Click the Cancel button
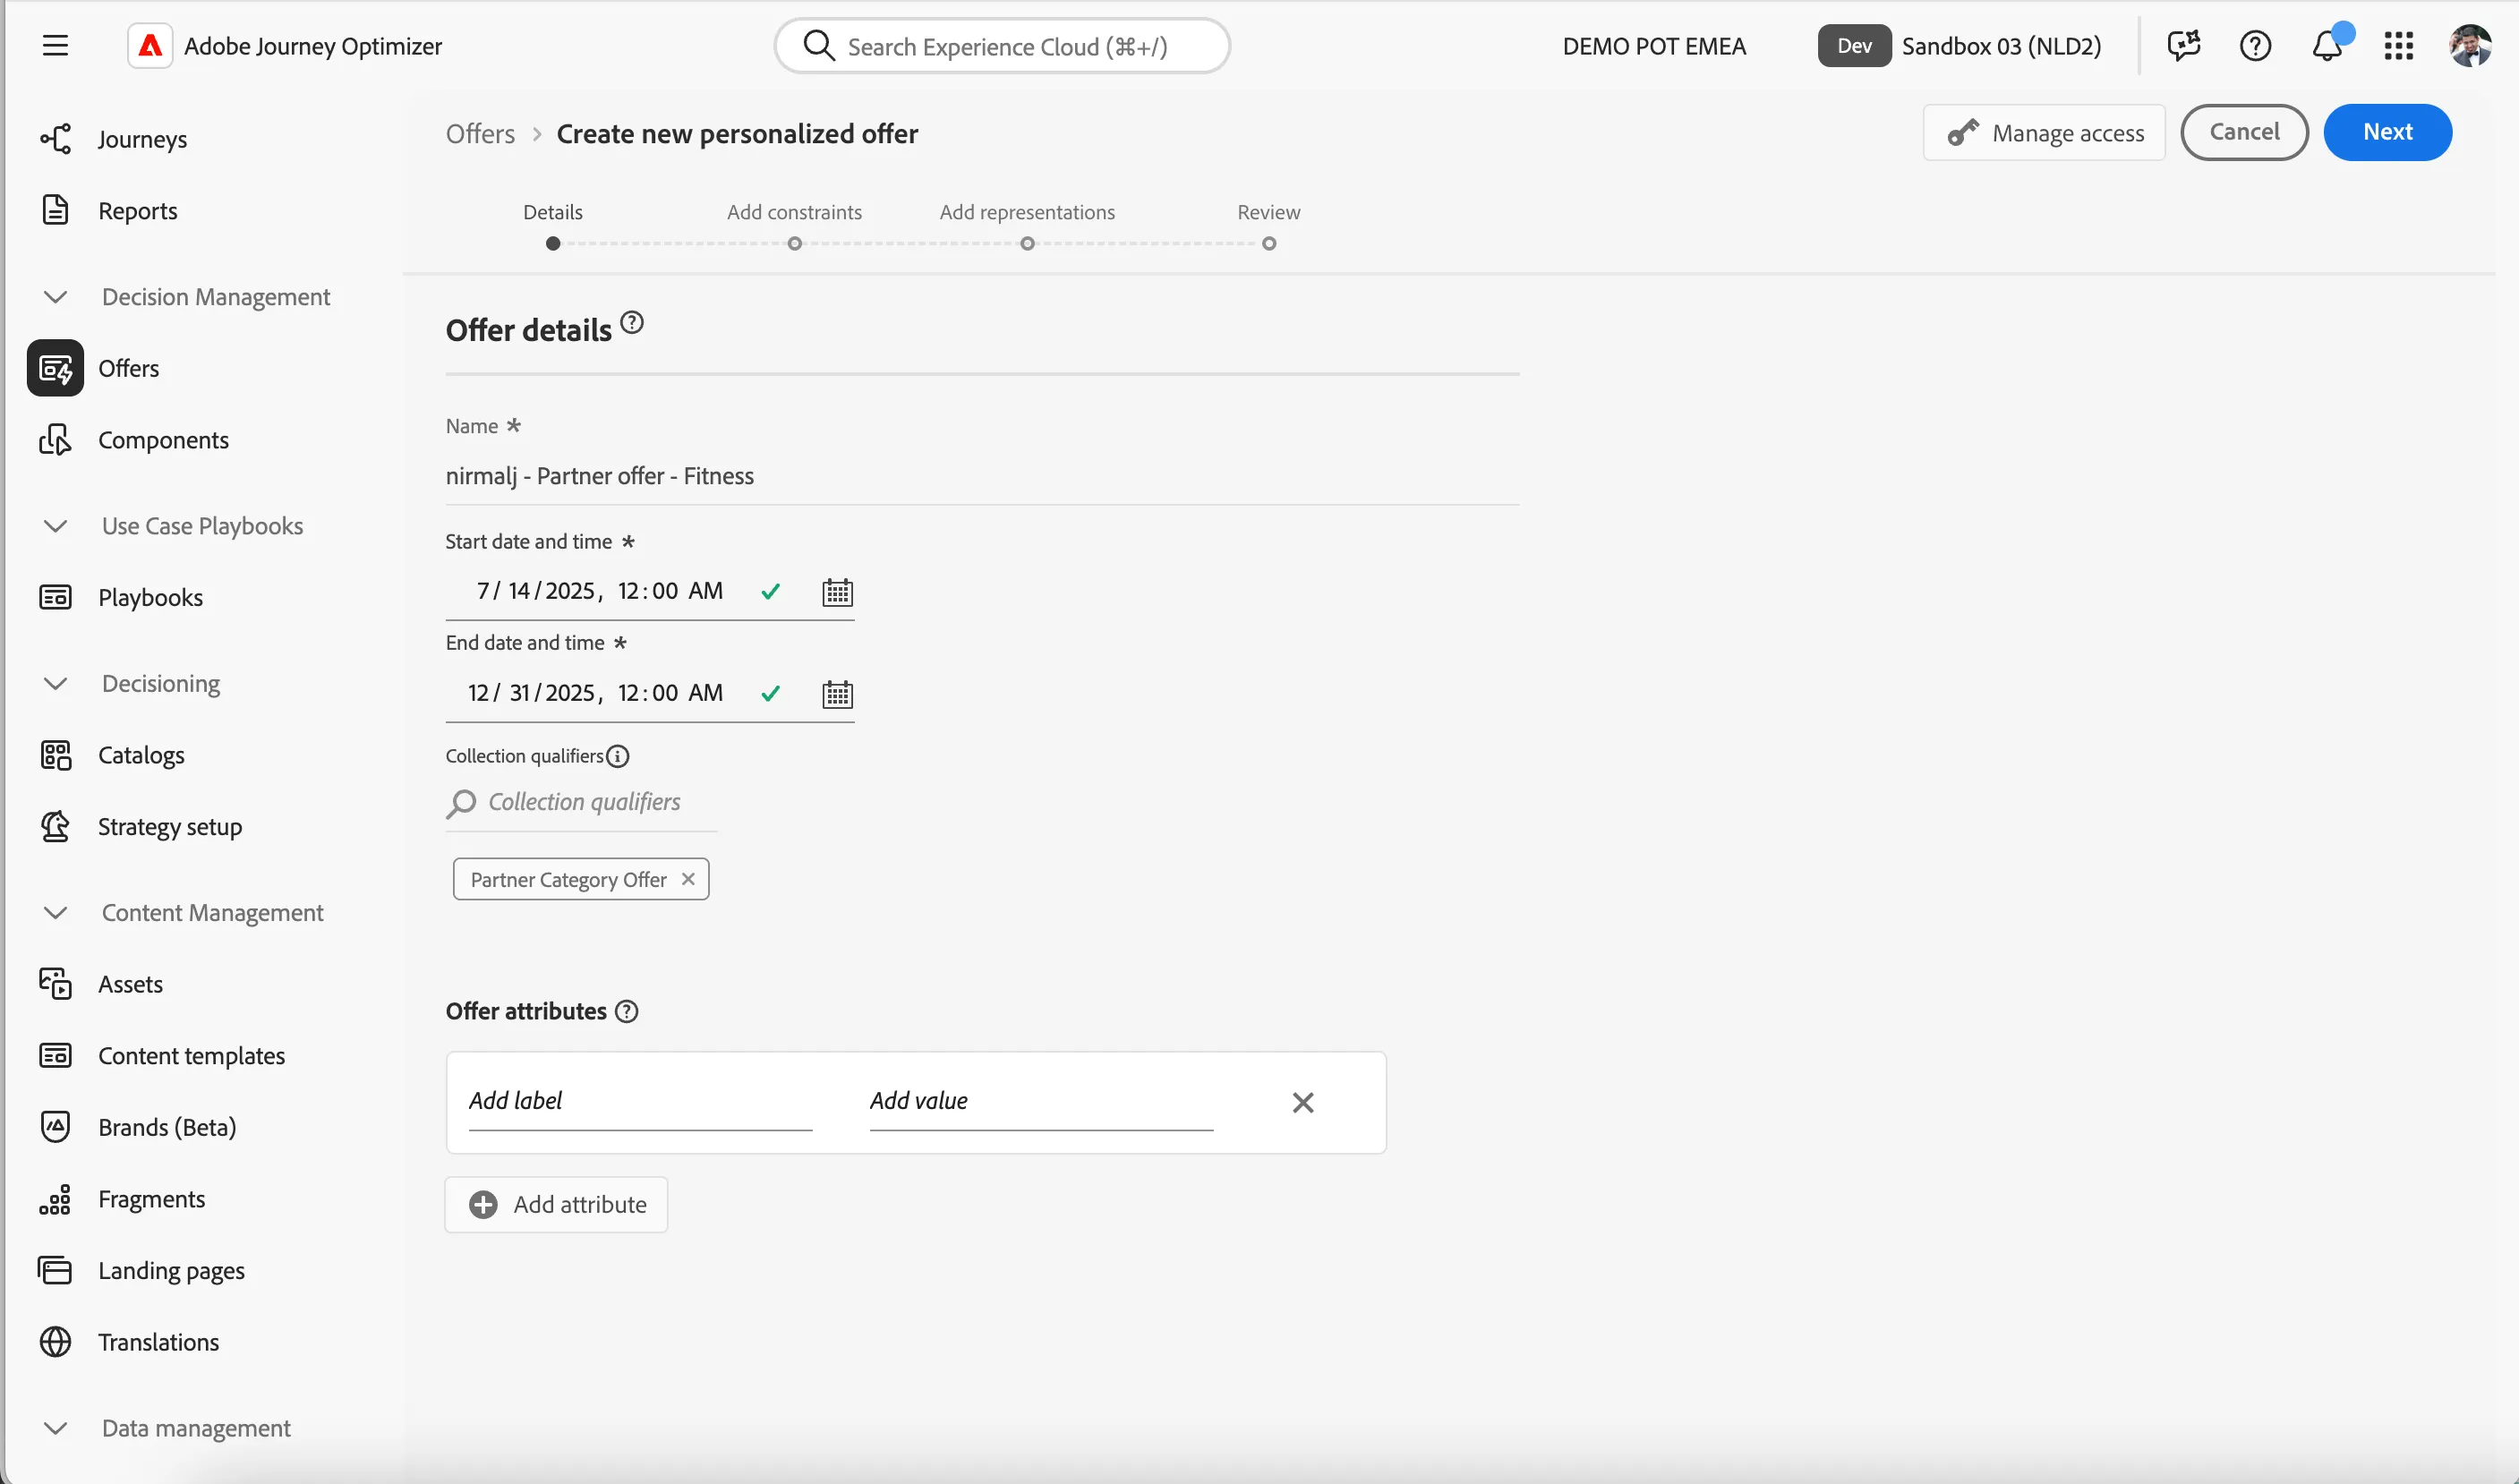The width and height of the screenshot is (2519, 1484). point(2244,132)
